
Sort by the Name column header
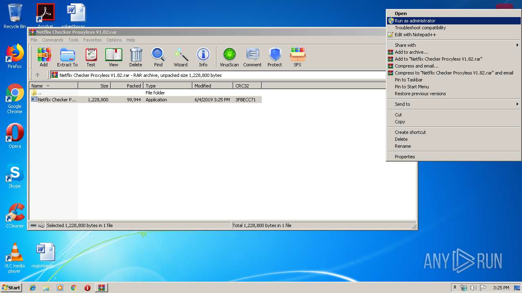[x=53, y=85]
